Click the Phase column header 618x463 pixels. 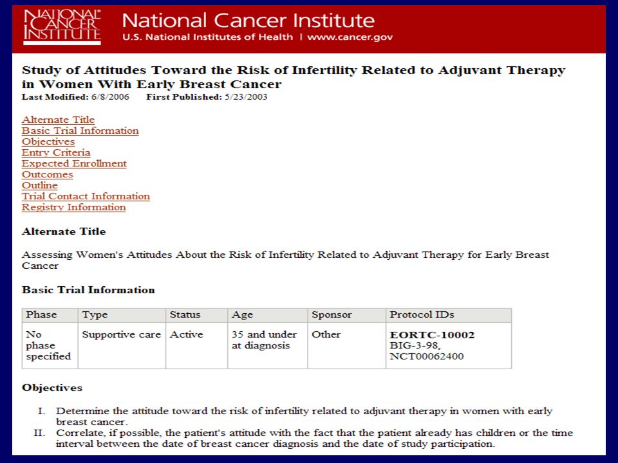click(50, 315)
